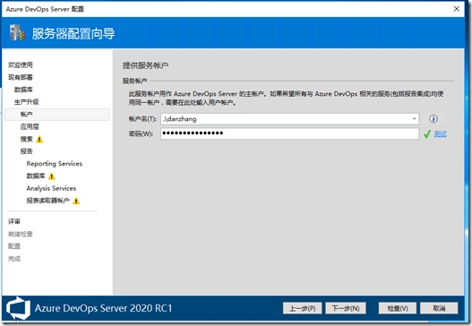Screen dimensions: 472x326
Task: Select 报表读取器帐户 in the sidebar
Action: pyautogui.click(x=48, y=201)
